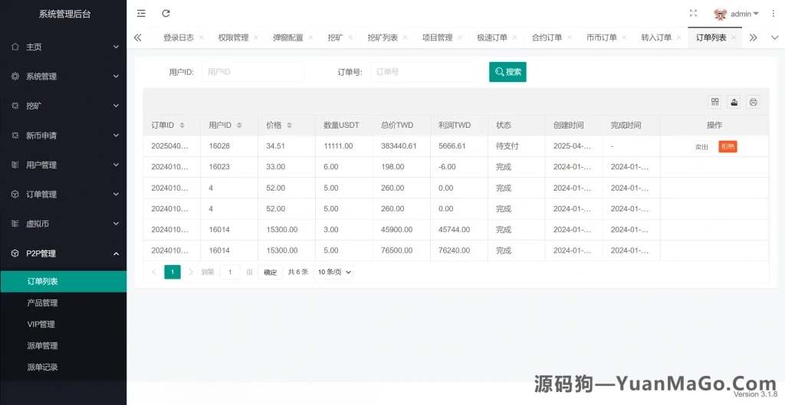Switch to 合约订单 tab
Viewport: 785px width, 405px height.
tap(547, 38)
